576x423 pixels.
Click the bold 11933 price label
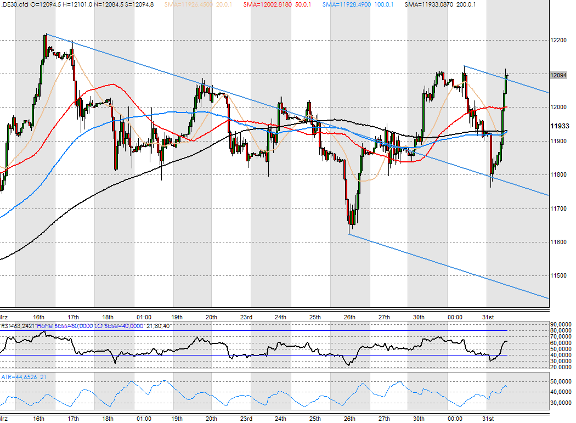559,126
